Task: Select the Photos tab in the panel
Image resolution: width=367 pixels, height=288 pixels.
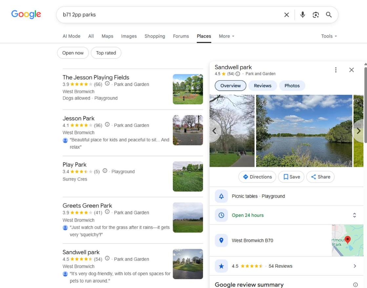Action: click(292, 86)
